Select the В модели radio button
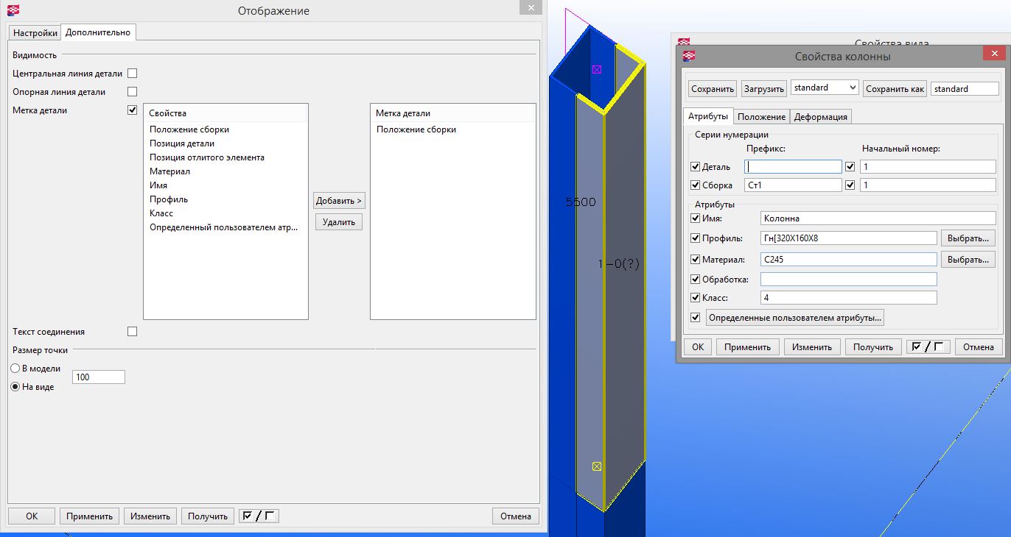1011x537 pixels. point(15,369)
